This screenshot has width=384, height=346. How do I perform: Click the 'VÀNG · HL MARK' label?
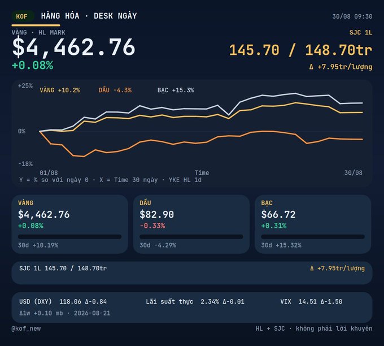(x=38, y=32)
